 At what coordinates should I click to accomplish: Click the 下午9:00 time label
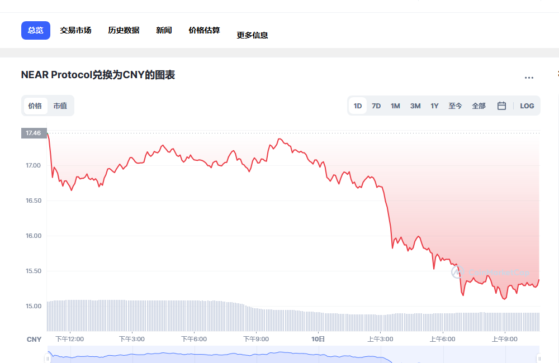[256, 339]
